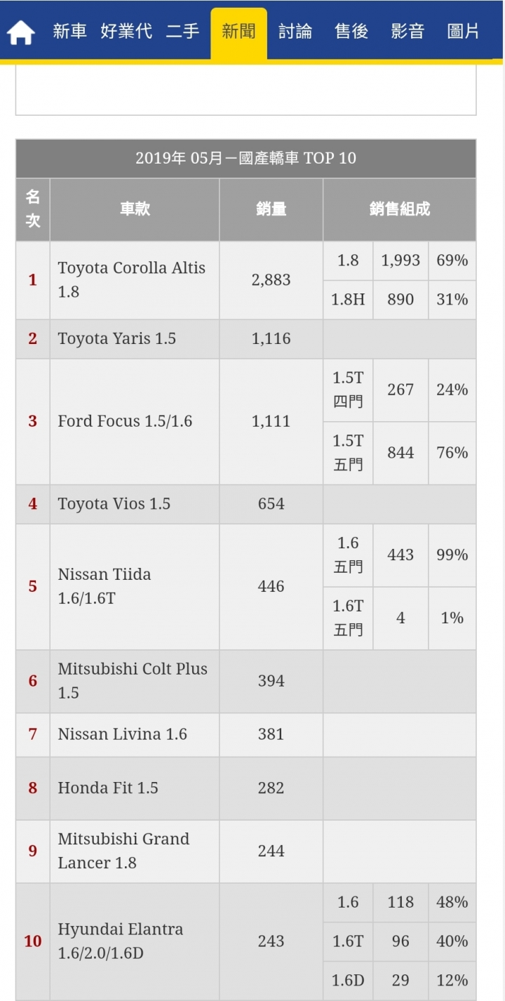Click the 2019年 05月 table title bar

point(245,158)
